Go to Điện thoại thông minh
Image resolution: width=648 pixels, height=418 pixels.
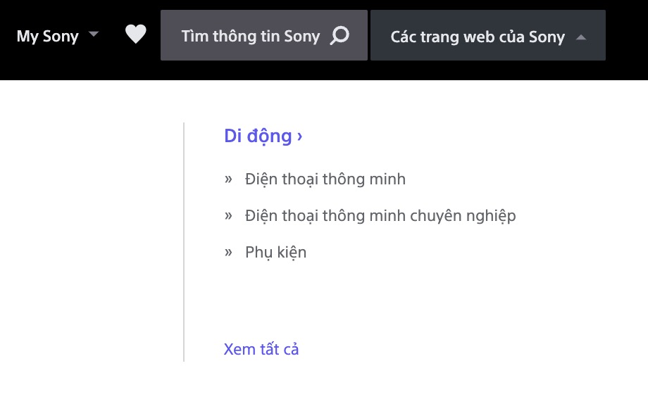[x=325, y=179]
